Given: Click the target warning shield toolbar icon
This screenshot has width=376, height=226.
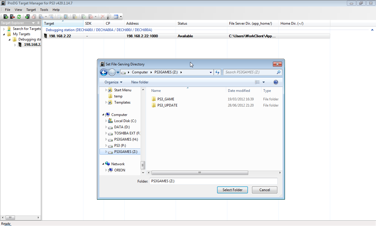Looking at the screenshot, I should [75, 17].
